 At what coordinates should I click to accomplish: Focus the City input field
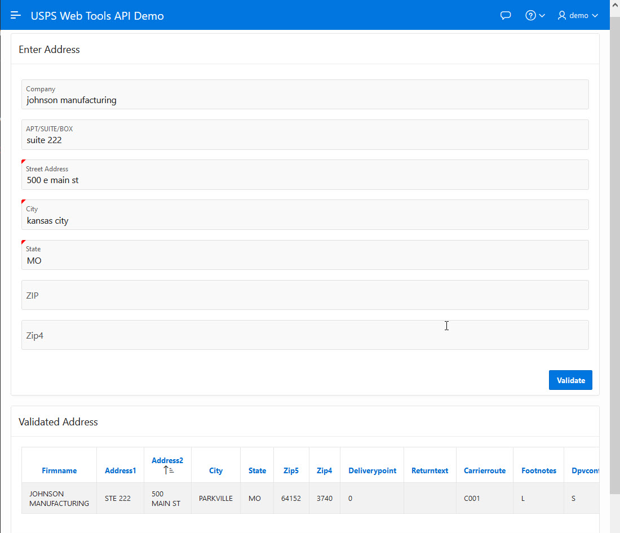[x=305, y=215]
